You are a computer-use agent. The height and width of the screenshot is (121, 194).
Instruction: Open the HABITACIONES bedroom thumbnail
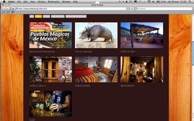(x=96, y=69)
